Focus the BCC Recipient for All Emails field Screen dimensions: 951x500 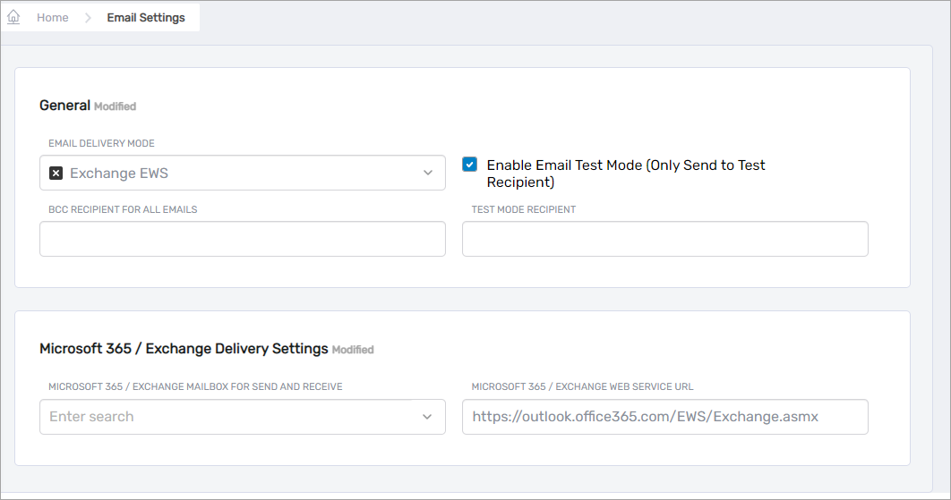point(242,239)
